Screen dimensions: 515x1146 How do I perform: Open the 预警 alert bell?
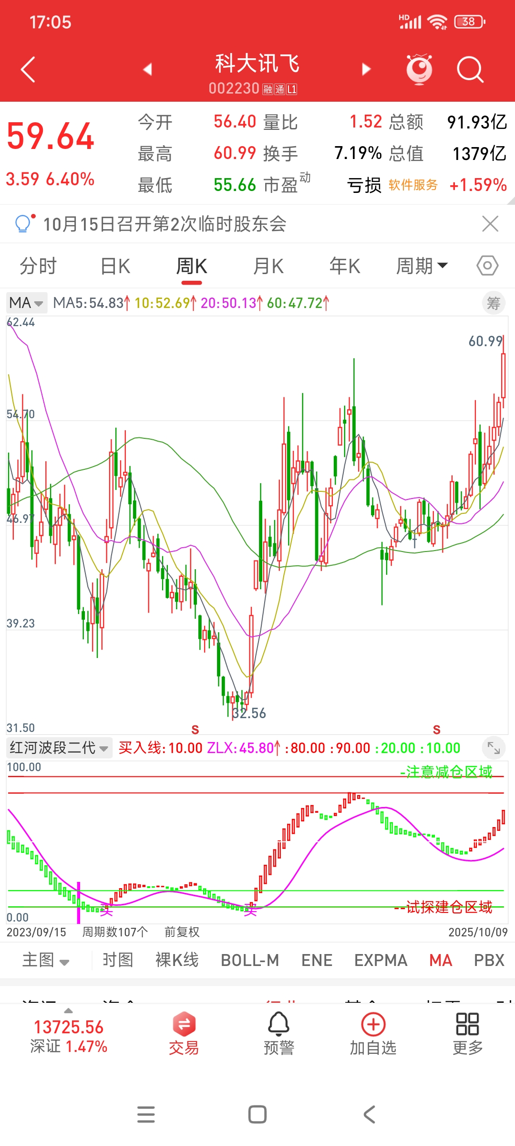pyautogui.click(x=279, y=1034)
